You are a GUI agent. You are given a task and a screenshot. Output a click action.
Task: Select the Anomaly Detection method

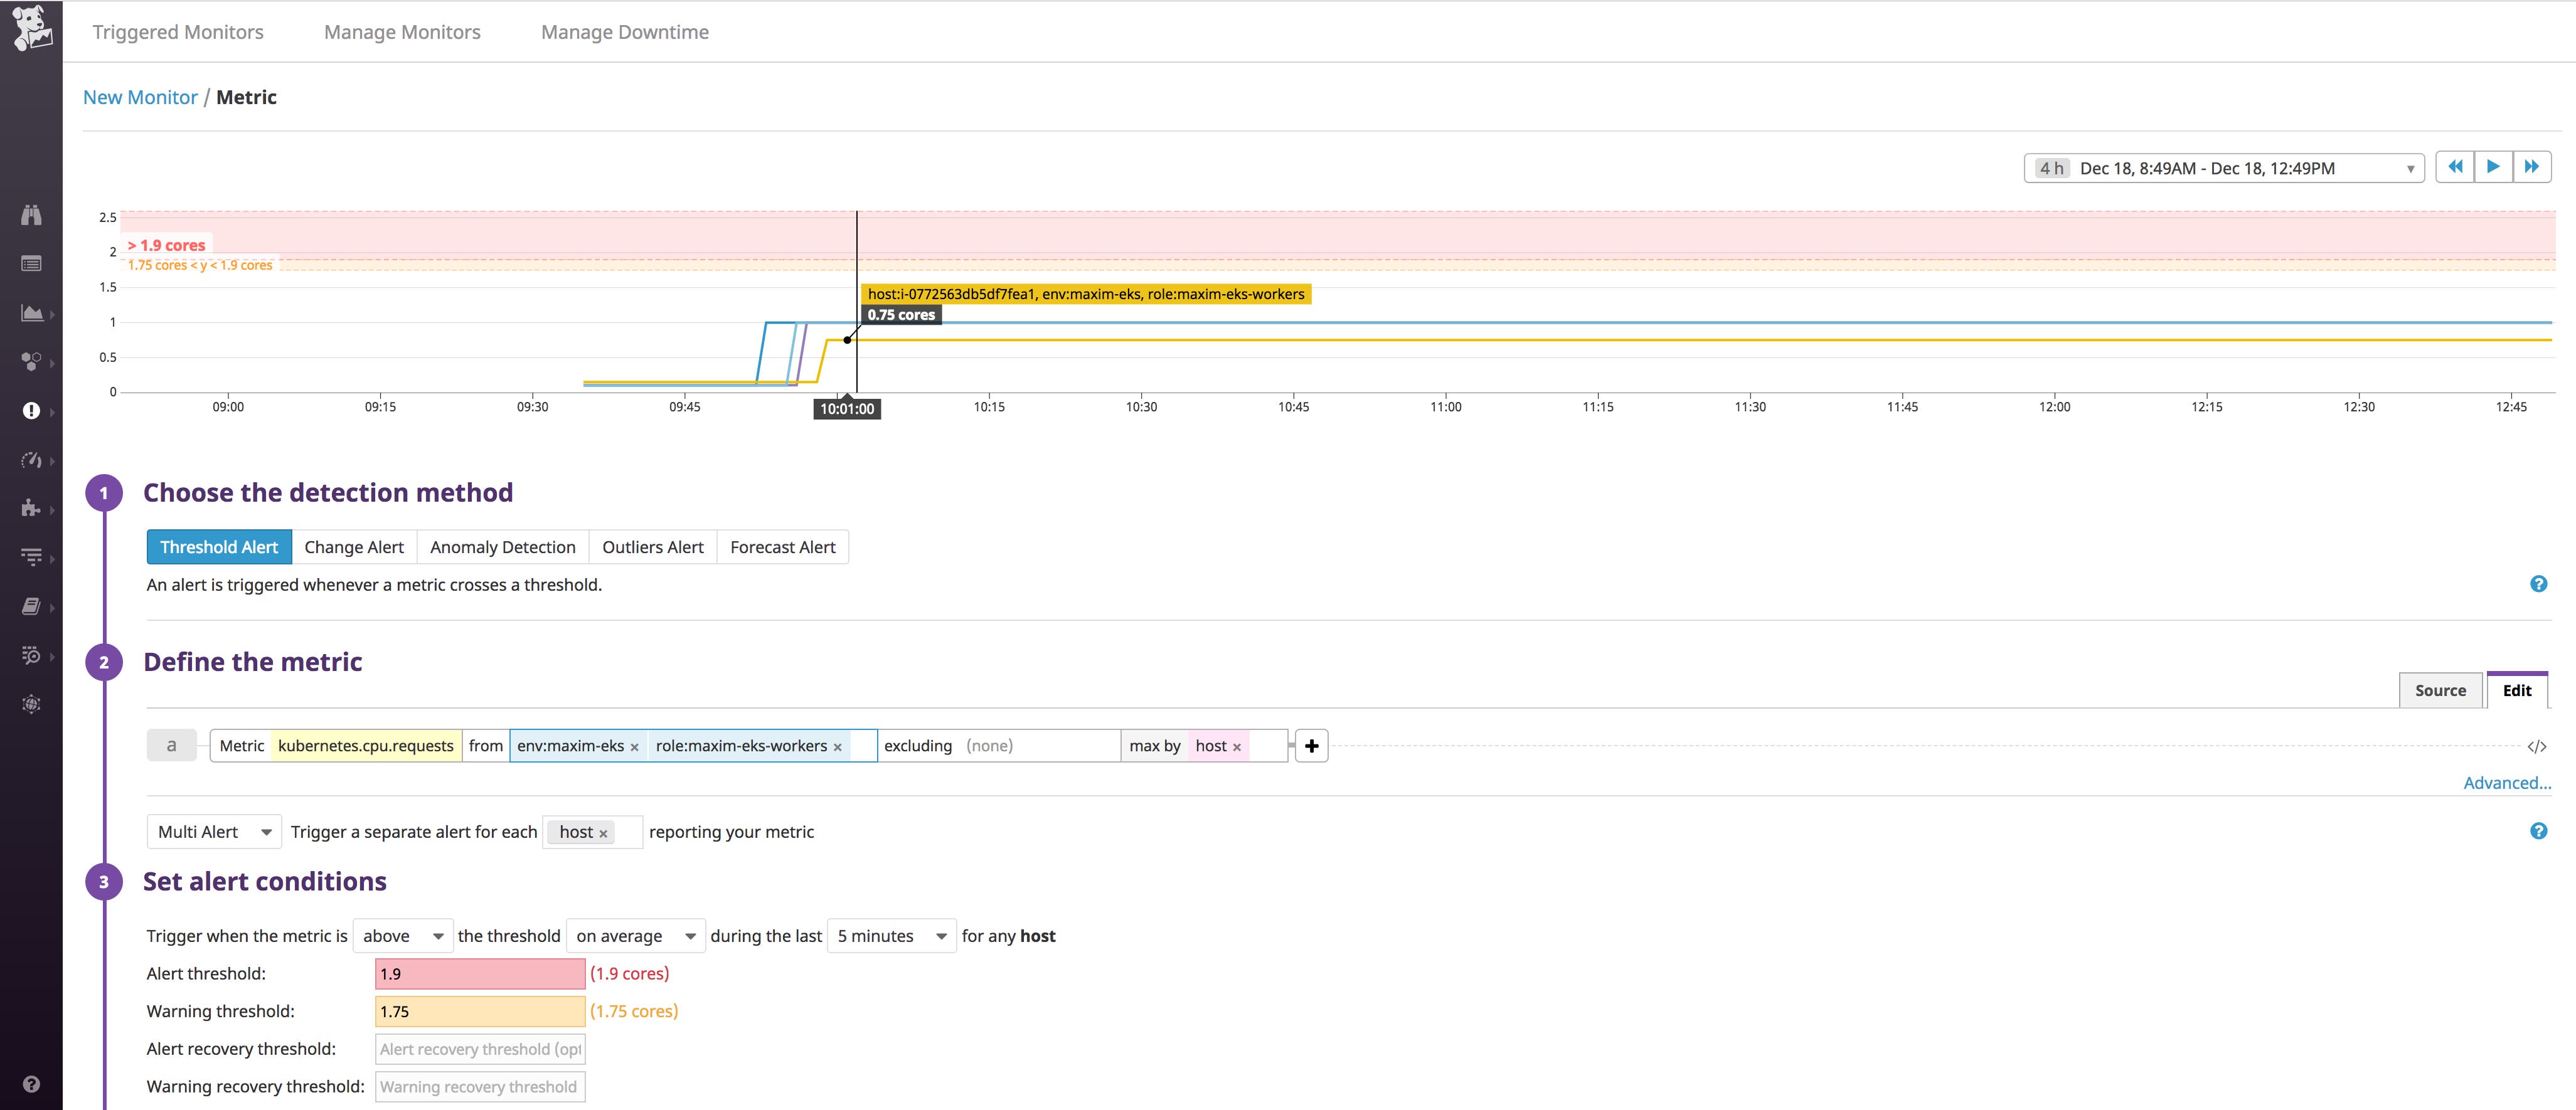coord(502,547)
